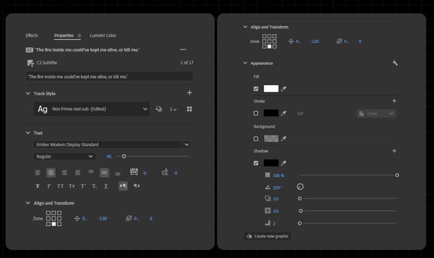Viewport: 434px width, 258px height.
Task: Pick Shadow color with eyedropper
Action: point(284,163)
